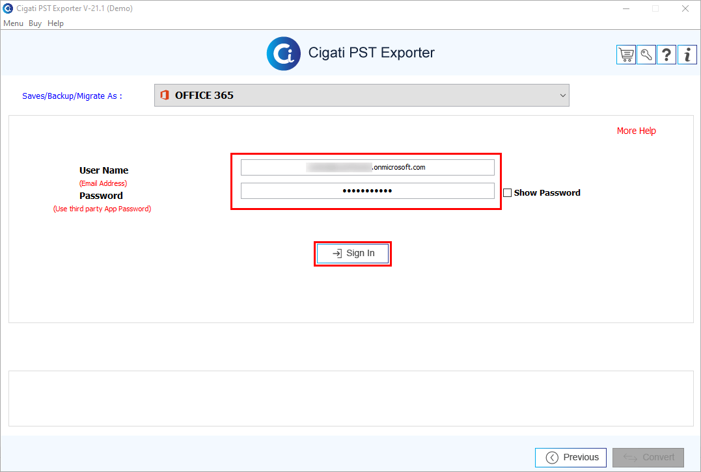The width and height of the screenshot is (701, 472).
Task: Click the 'User Name' label
Action: [103, 170]
